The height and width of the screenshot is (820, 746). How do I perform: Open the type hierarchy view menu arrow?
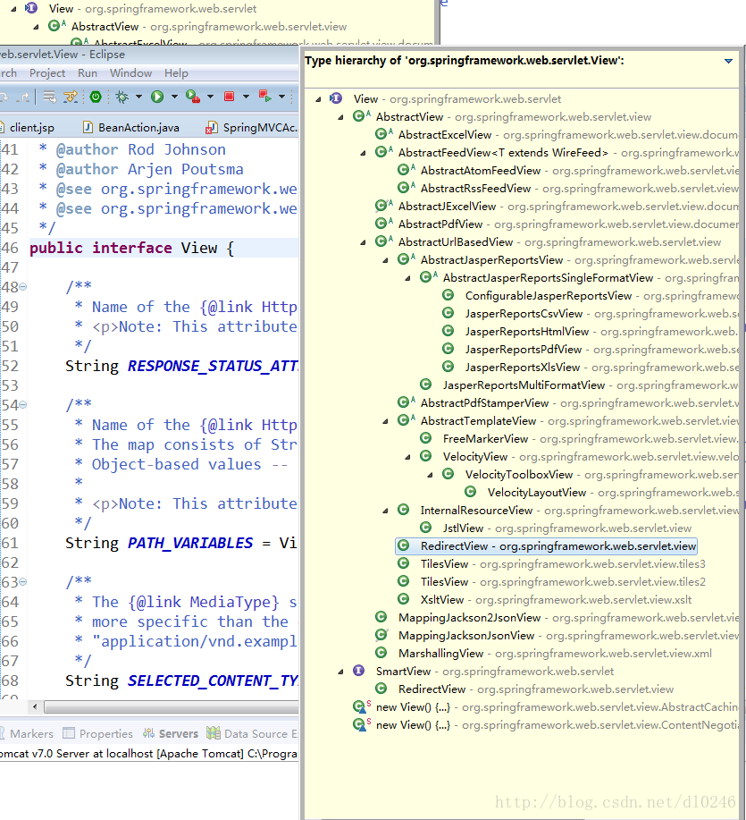728,61
